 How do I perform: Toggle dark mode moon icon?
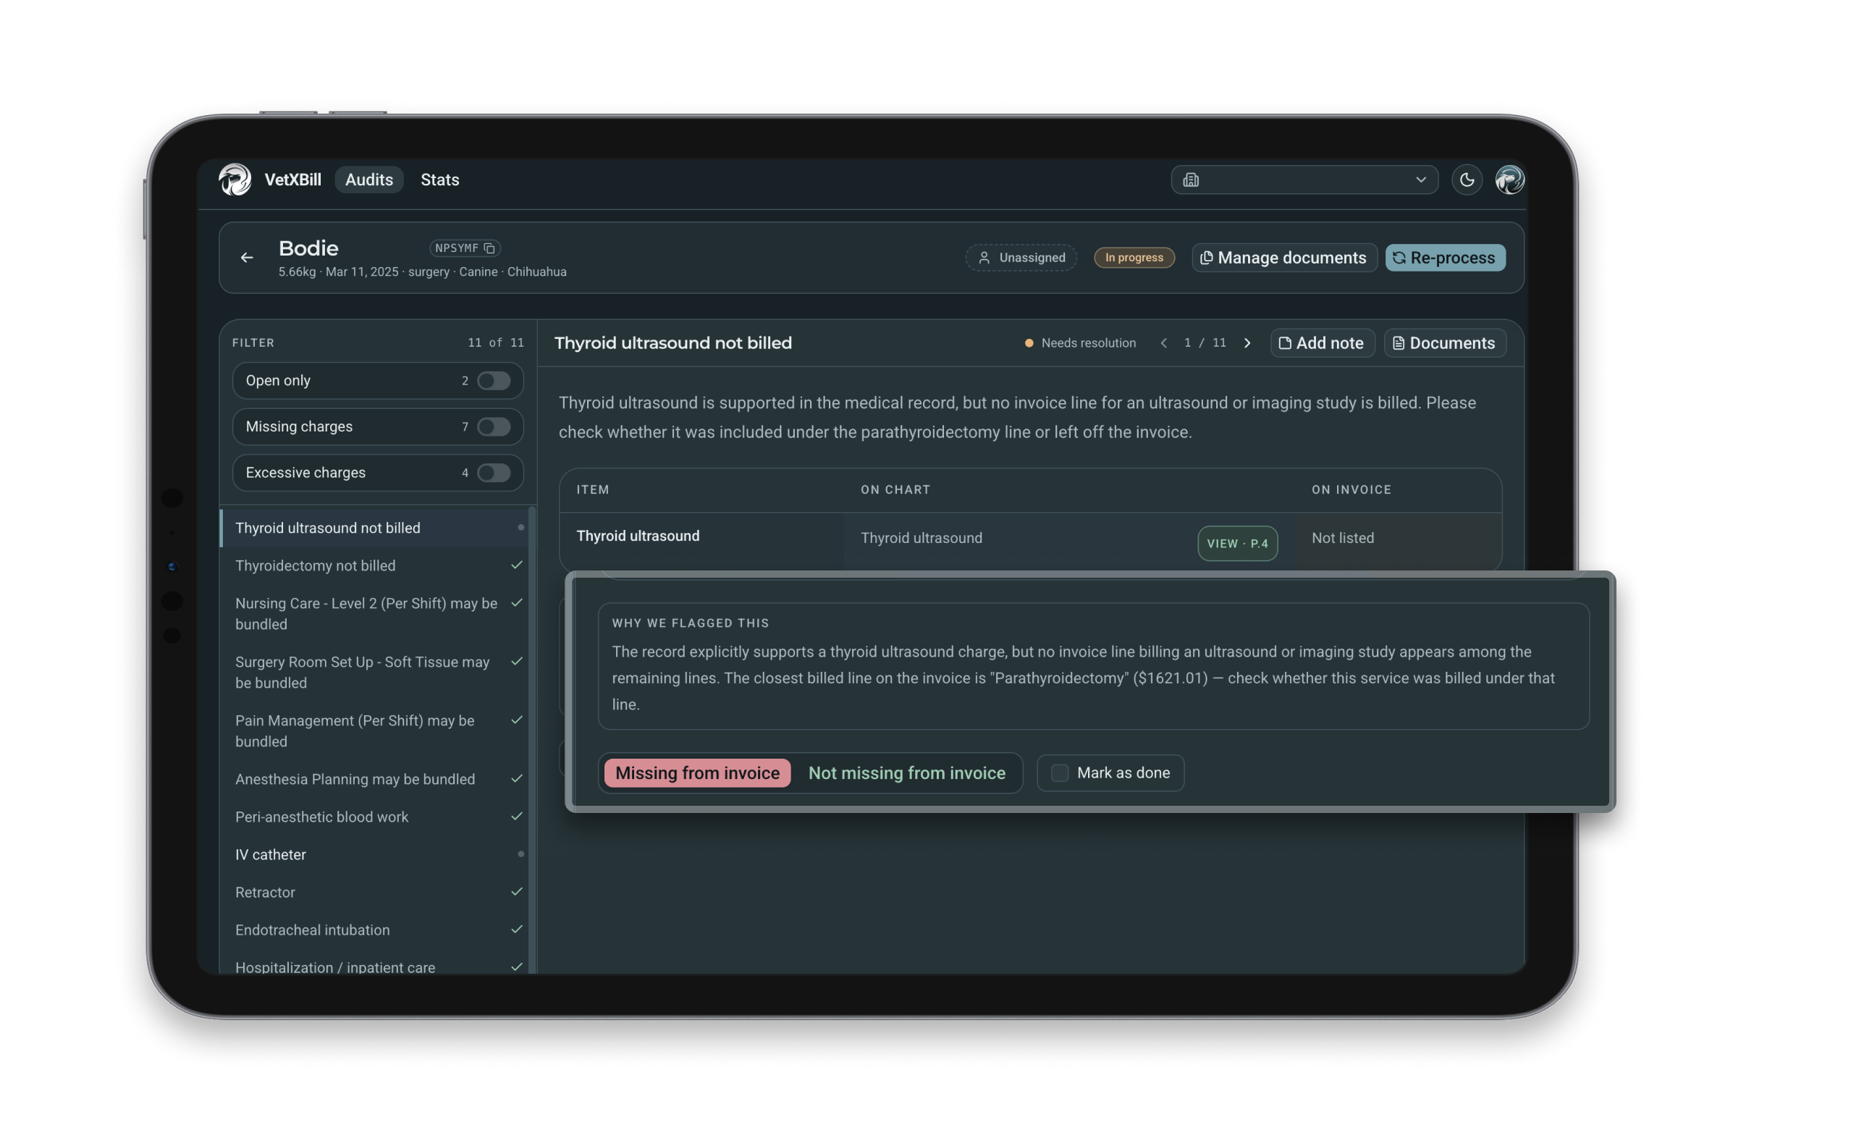pos(1467,180)
